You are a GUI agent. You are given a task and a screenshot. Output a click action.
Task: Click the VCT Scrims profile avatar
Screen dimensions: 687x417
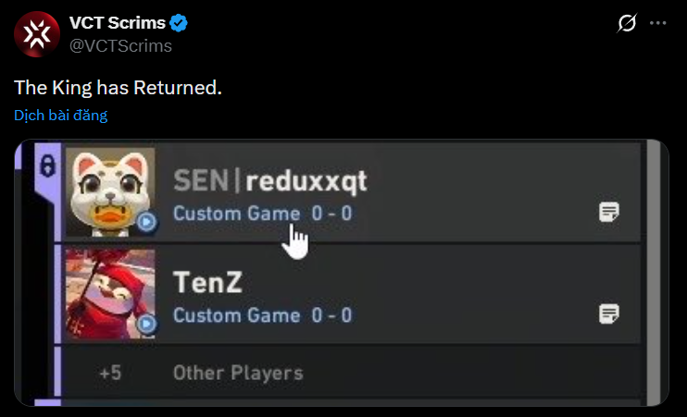36,35
